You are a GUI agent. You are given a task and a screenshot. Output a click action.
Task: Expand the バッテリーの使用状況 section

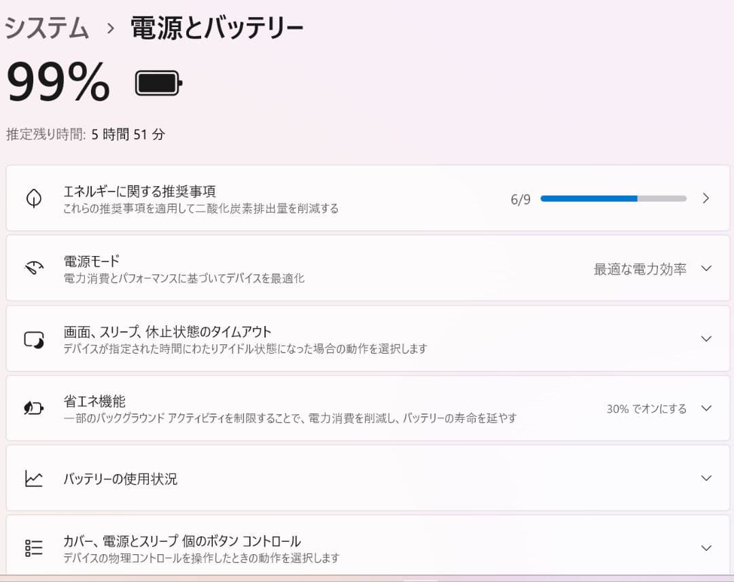click(705, 477)
